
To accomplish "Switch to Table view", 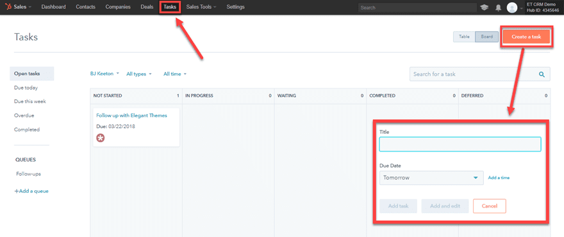I will [x=464, y=37].
